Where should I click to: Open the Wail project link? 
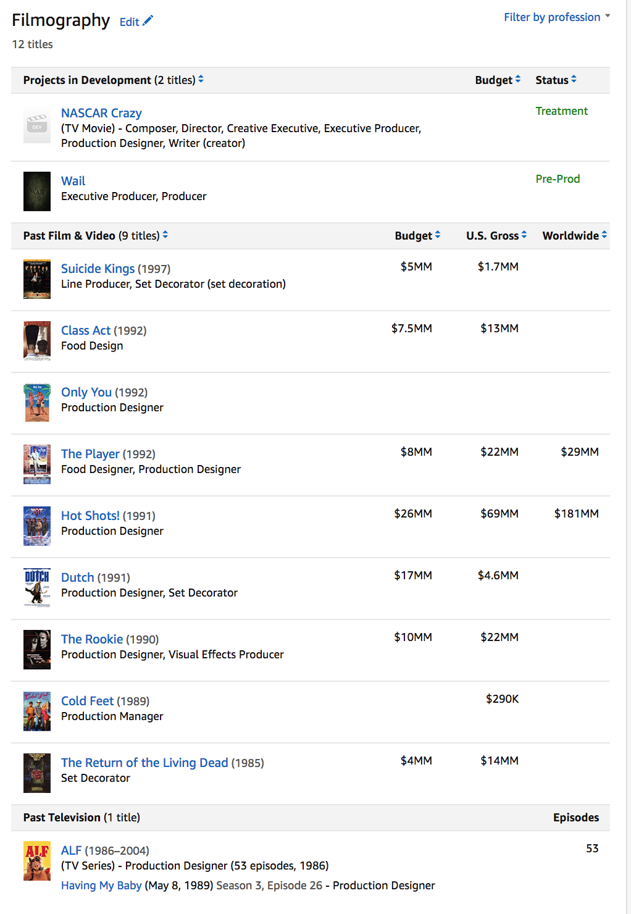tap(73, 181)
